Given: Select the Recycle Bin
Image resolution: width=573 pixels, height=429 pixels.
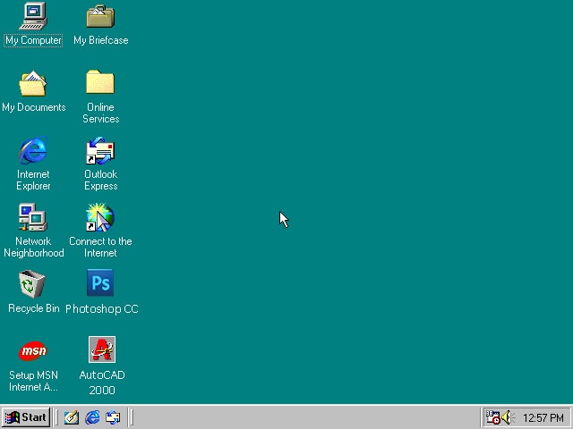Looking at the screenshot, I should 33,284.
